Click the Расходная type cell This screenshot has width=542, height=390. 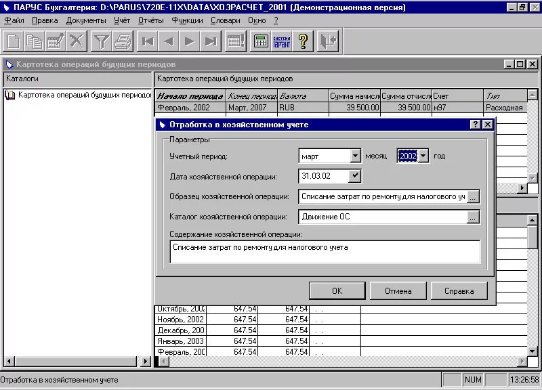[505, 108]
